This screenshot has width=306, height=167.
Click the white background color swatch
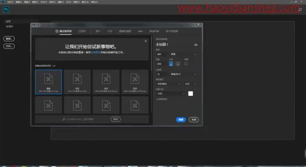point(191,94)
